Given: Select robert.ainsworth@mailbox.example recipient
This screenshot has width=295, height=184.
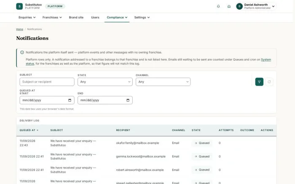Looking at the screenshot, I should [140, 170].
